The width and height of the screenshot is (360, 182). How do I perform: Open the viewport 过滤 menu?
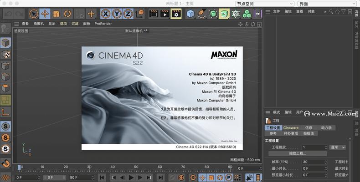pyautogui.click(x=75, y=24)
